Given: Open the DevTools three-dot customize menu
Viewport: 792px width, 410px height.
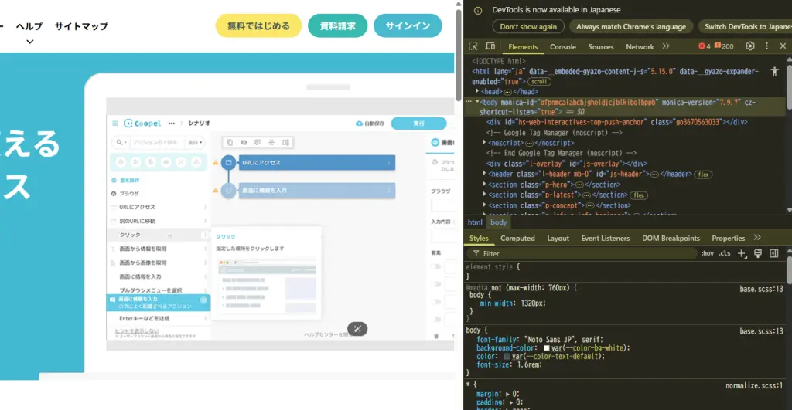Looking at the screenshot, I should 766,46.
